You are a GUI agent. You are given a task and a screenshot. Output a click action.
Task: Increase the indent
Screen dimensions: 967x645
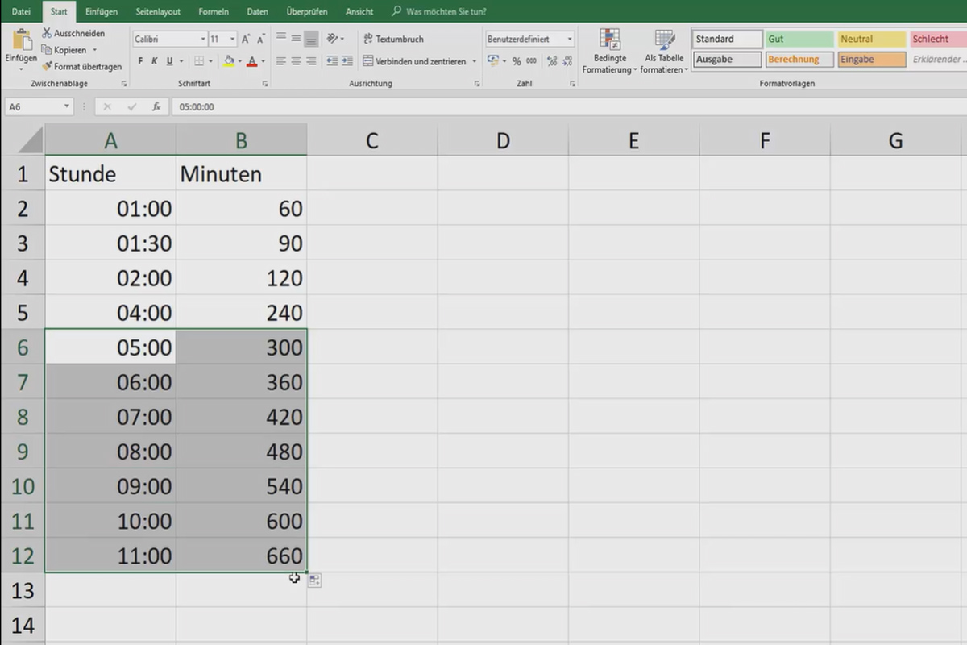[x=347, y=61]
